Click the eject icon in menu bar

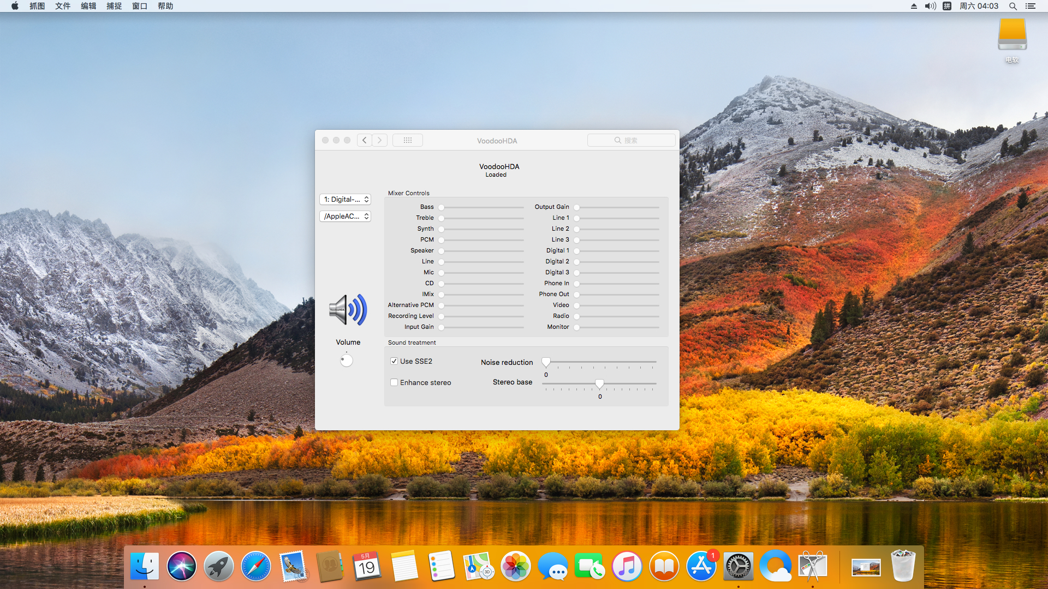914,6
